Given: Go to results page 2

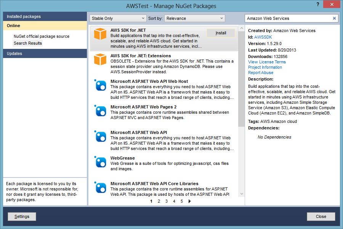Looking at the screenshot, I should tap(159, 201).
